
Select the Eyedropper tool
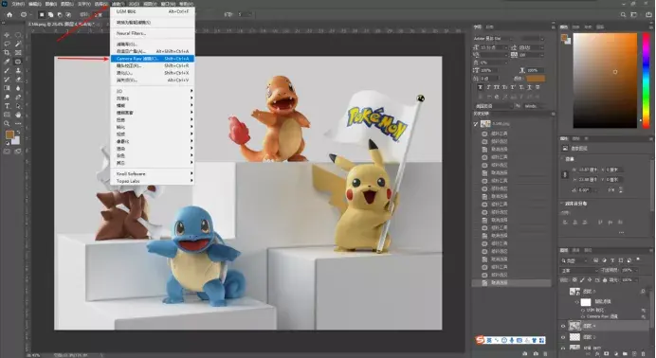(x=7, y=62)
